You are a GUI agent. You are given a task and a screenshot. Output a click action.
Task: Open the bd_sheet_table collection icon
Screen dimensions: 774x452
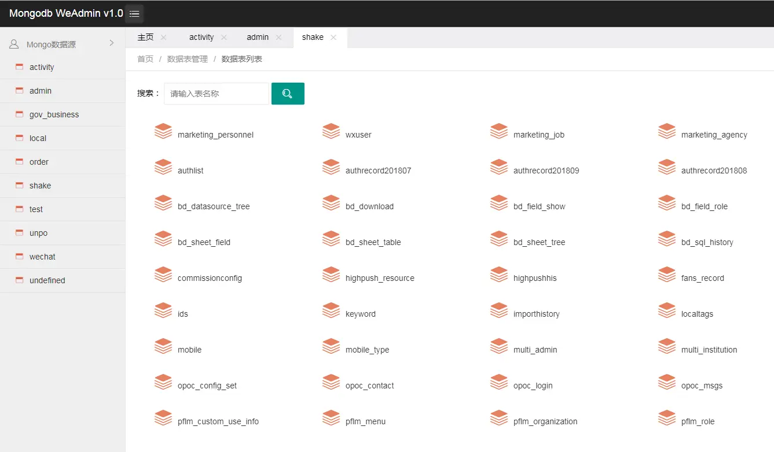point(331,239)
